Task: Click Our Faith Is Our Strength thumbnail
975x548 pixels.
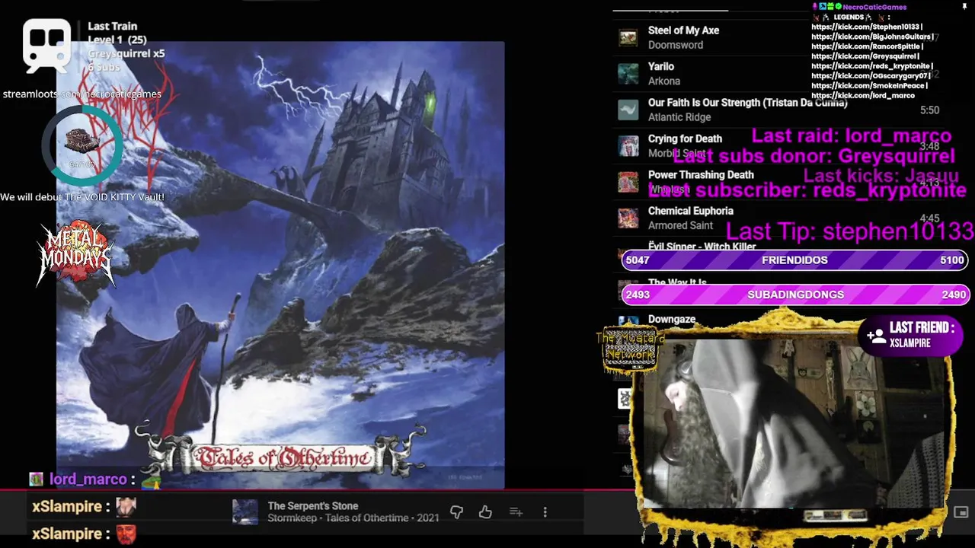Action: tap(628, 110)
